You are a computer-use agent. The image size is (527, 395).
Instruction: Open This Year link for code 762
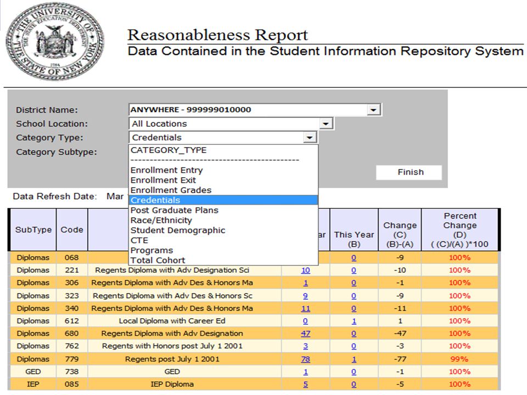[354, 346]
